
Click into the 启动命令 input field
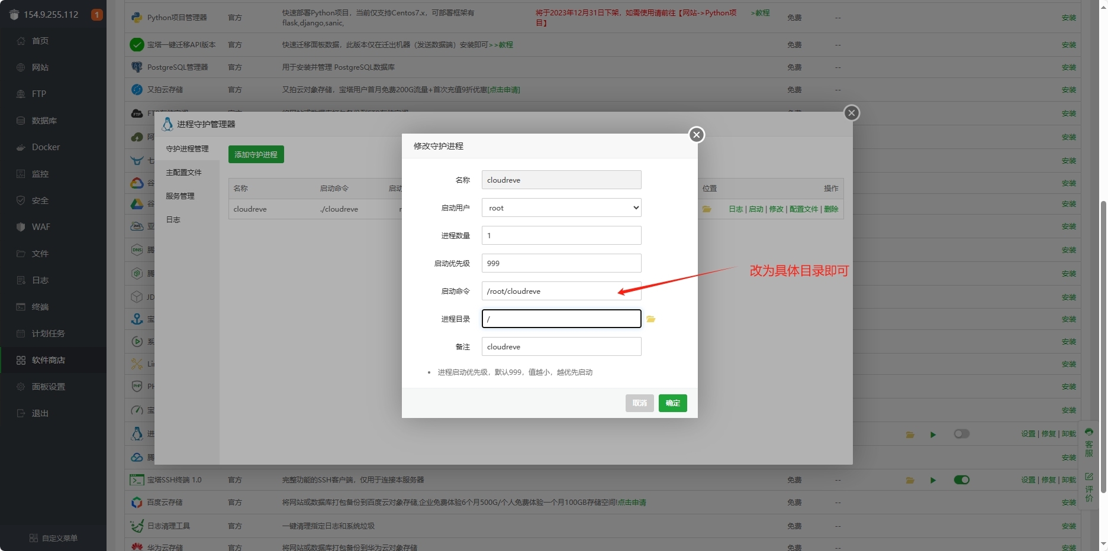coord(561,291)
